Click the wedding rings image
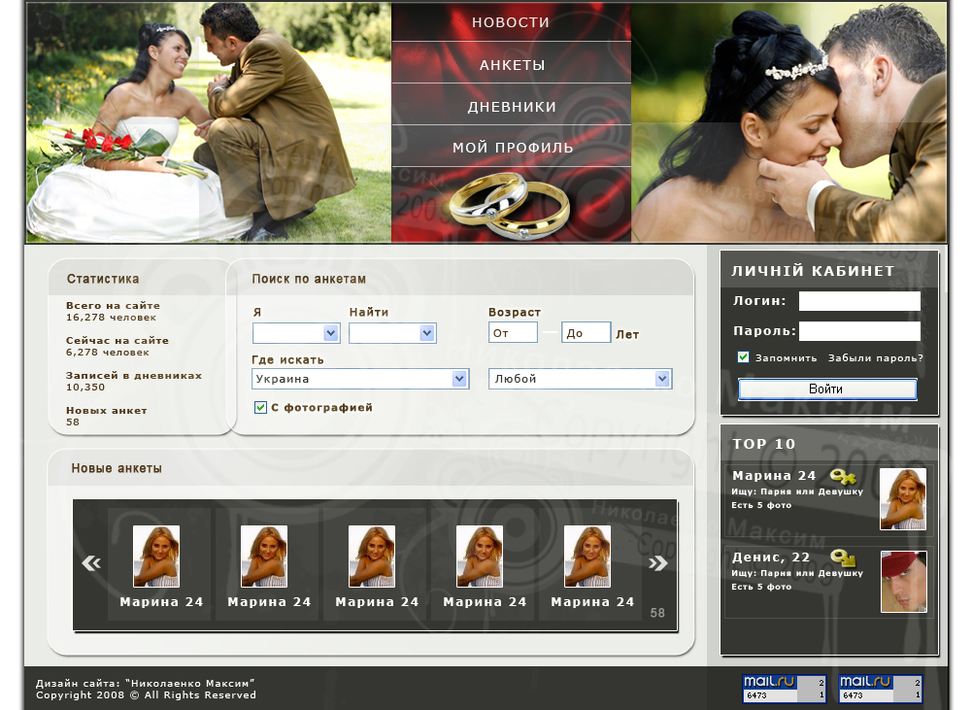 pos(509,206)
